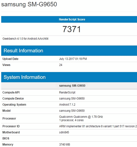
Task: Click the Compute Device label
Action: (13, 99)
